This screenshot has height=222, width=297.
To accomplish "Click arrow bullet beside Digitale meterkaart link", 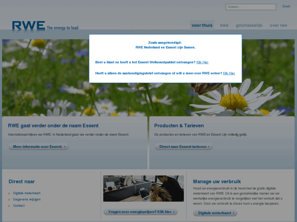I will pyautogui.click(x=9, y=193).
